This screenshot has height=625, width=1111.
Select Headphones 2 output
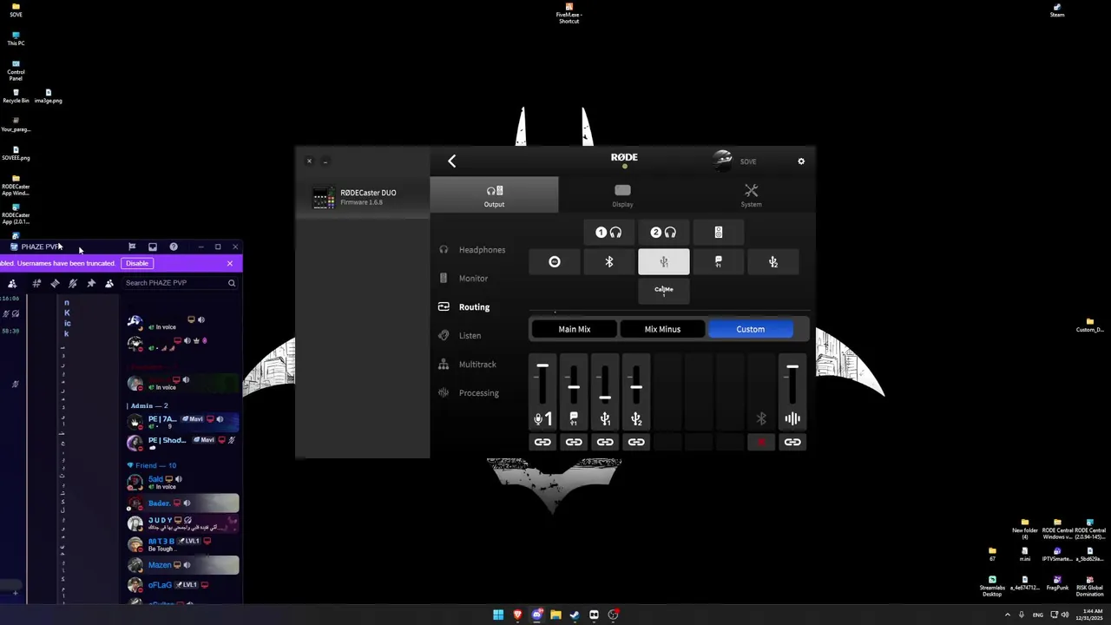(663, 233)
